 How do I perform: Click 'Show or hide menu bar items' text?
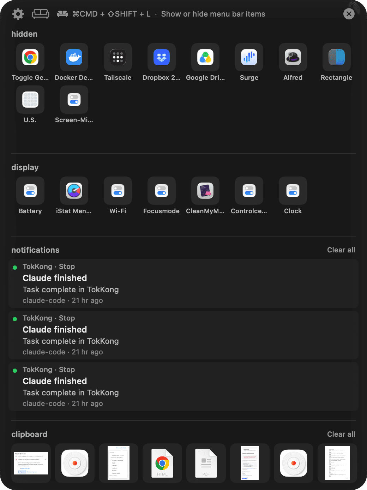pyautogui.click(x=213, y=14)
